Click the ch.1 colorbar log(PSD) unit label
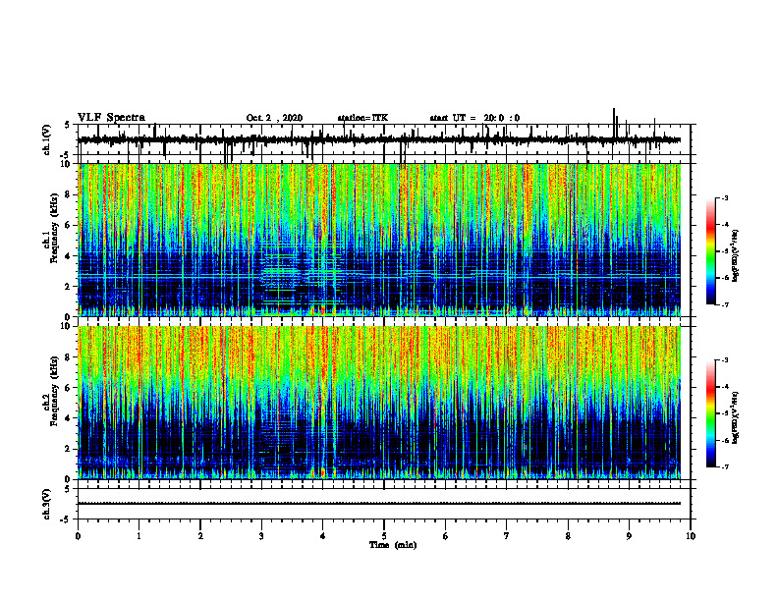Viewport: 778px width, 601px height. pos(735,256)
